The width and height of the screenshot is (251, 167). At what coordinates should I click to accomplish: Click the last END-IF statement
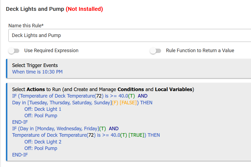point(20,155)
